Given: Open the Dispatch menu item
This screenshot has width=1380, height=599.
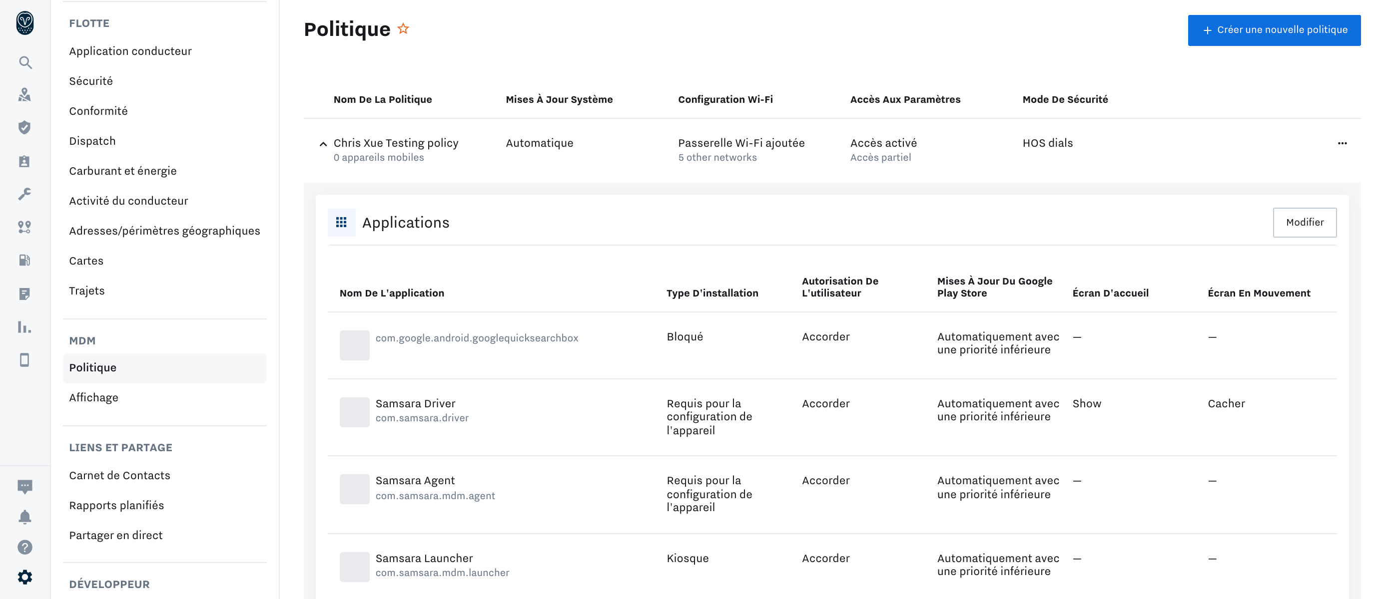Looking at the screenshot, I should [92, 141].
